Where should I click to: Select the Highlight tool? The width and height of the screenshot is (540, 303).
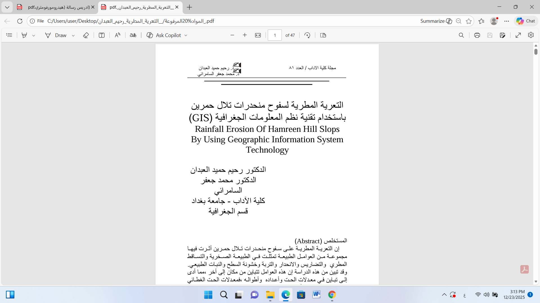coord(24,35)
